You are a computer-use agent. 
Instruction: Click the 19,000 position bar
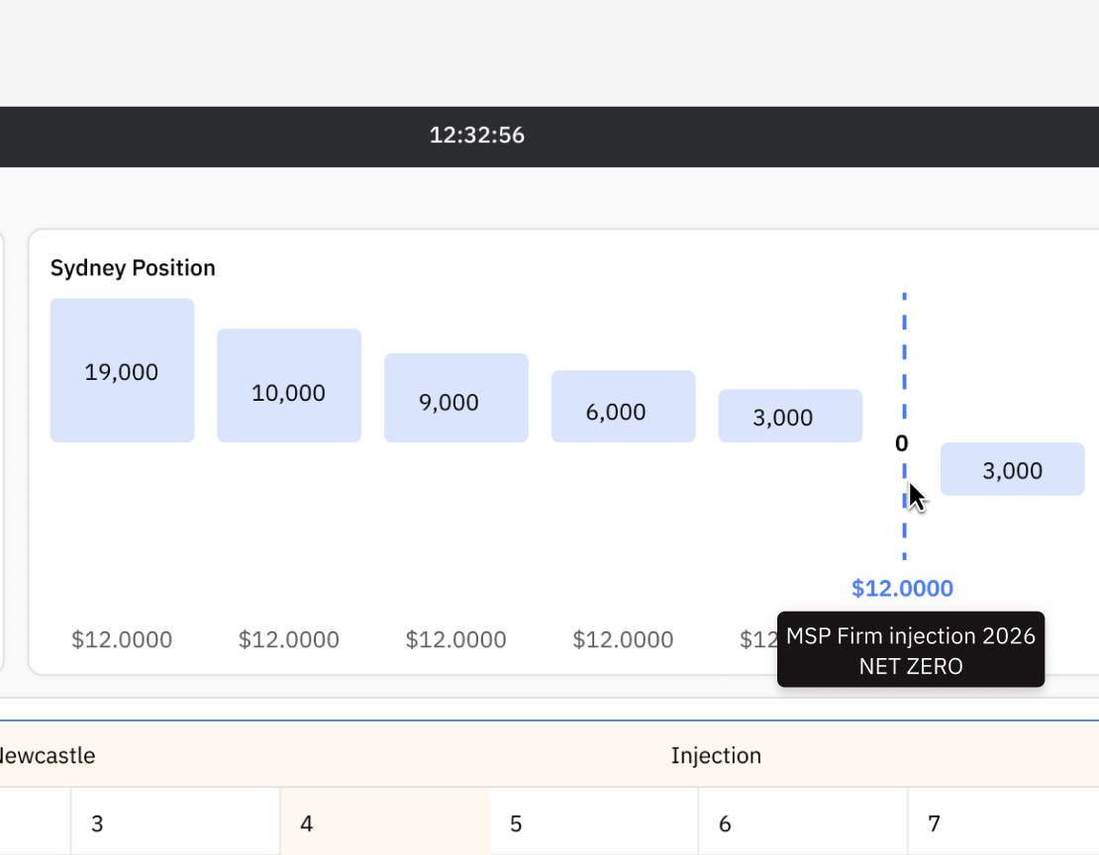pos(122,370)
